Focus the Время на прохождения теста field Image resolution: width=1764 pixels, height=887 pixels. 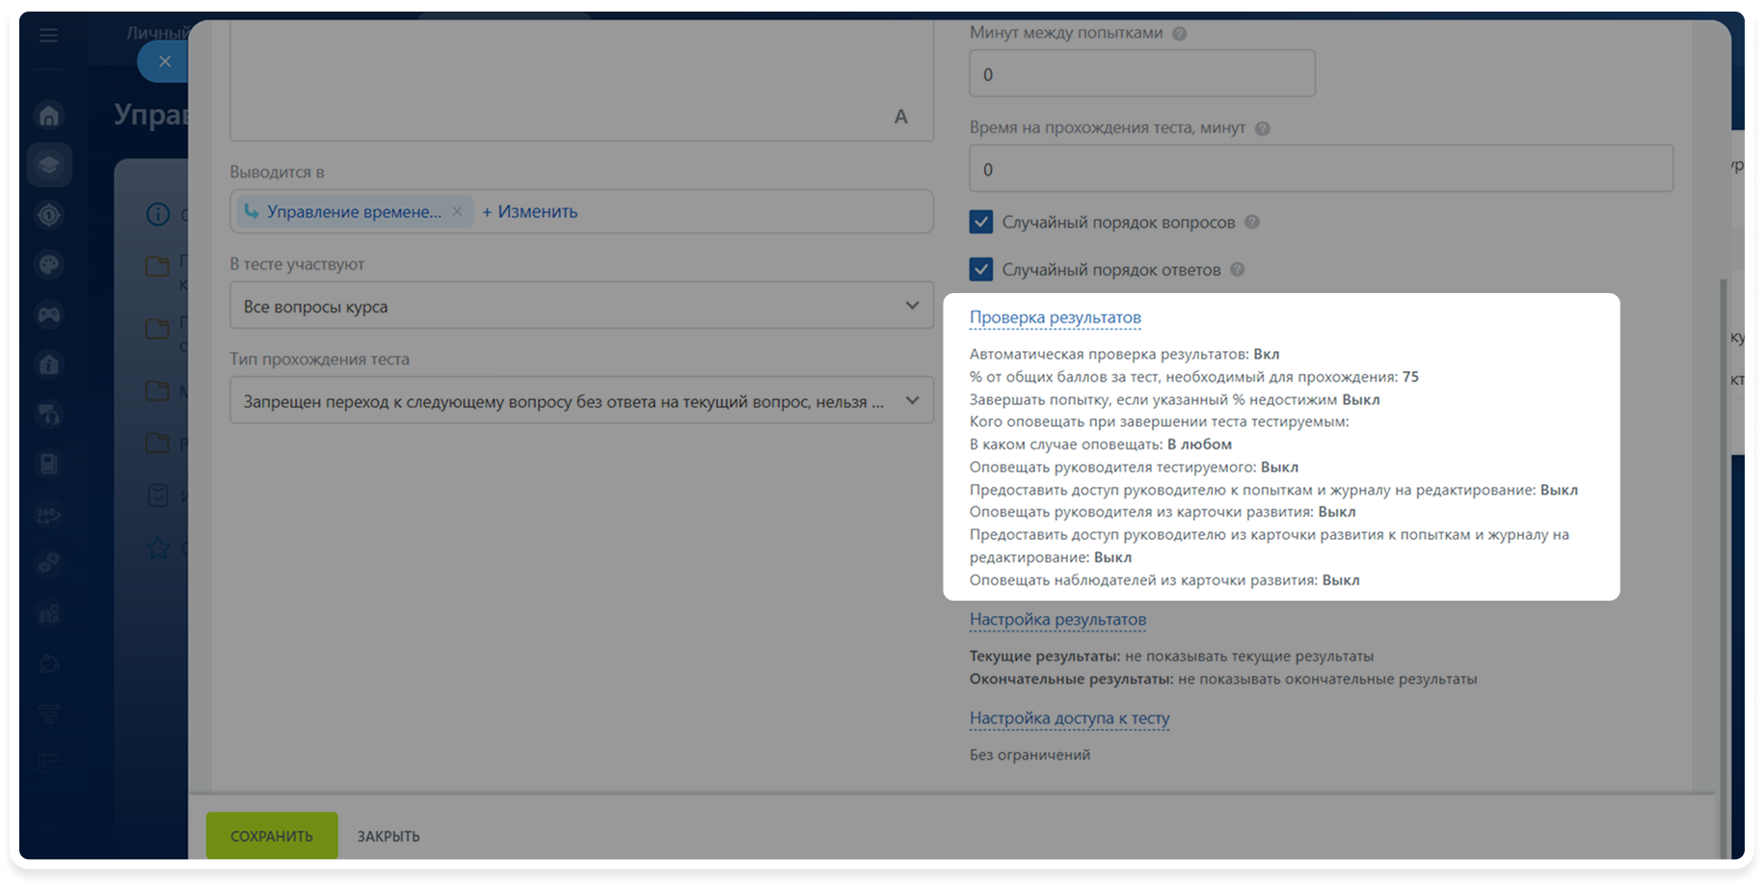tap(1321, 169)
